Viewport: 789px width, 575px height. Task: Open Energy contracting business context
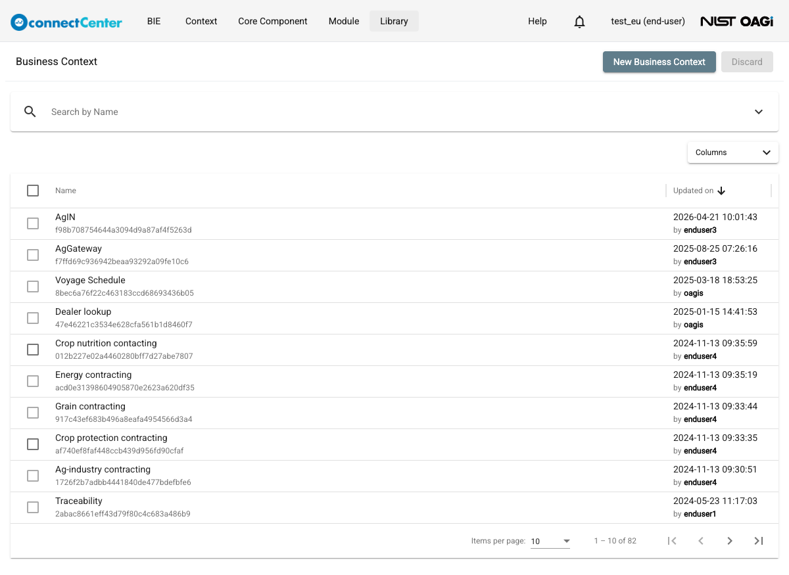click(93, 375)
